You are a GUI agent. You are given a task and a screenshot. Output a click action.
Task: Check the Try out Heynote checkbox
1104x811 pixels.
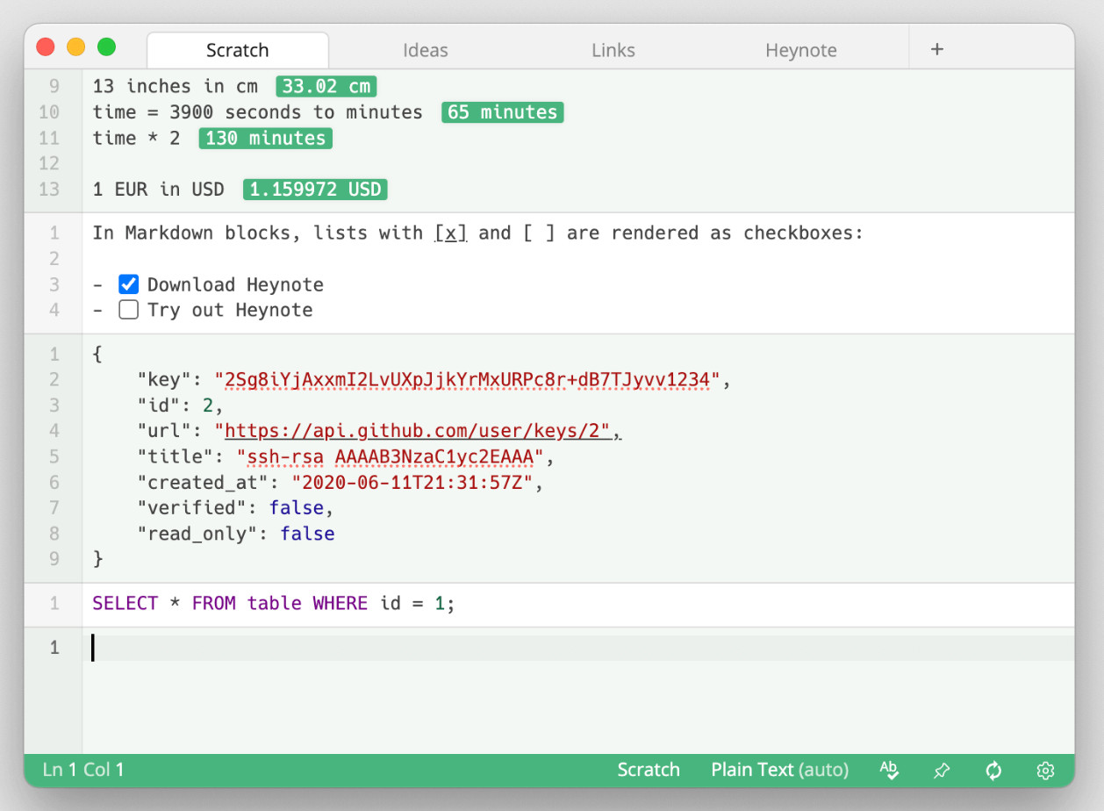(x=129, y=310)
